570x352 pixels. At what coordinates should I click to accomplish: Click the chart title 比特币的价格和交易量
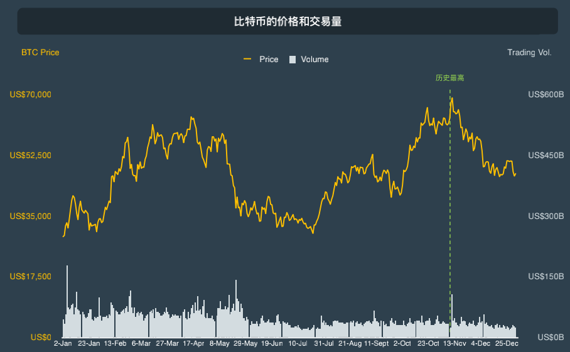pos(288,21)
